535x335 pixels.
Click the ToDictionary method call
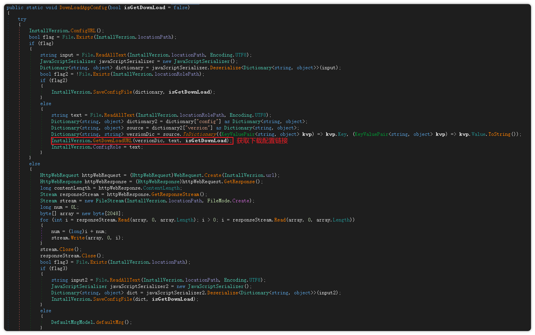pos(200,134)
